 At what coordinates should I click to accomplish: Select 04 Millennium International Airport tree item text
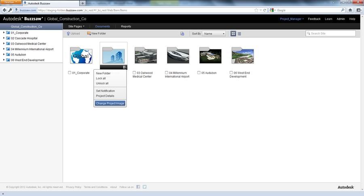click(32, 49)
